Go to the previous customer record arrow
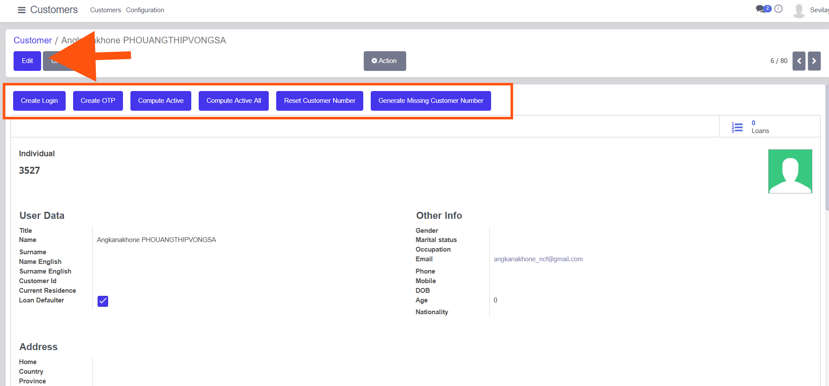 point(799,61)
